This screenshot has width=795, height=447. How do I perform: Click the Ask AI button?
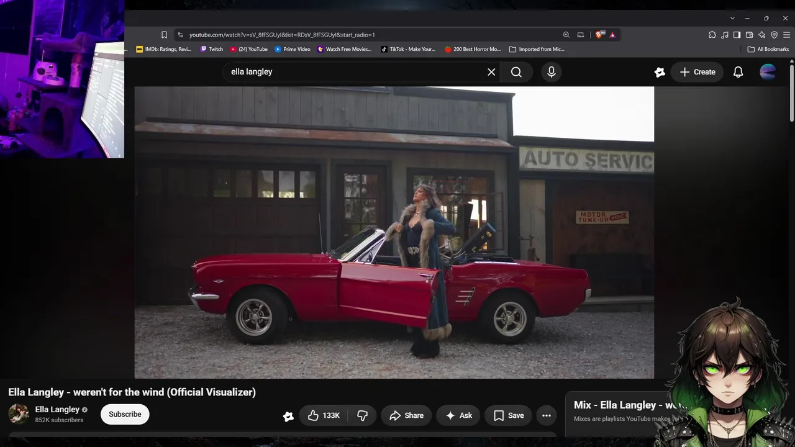458,415
